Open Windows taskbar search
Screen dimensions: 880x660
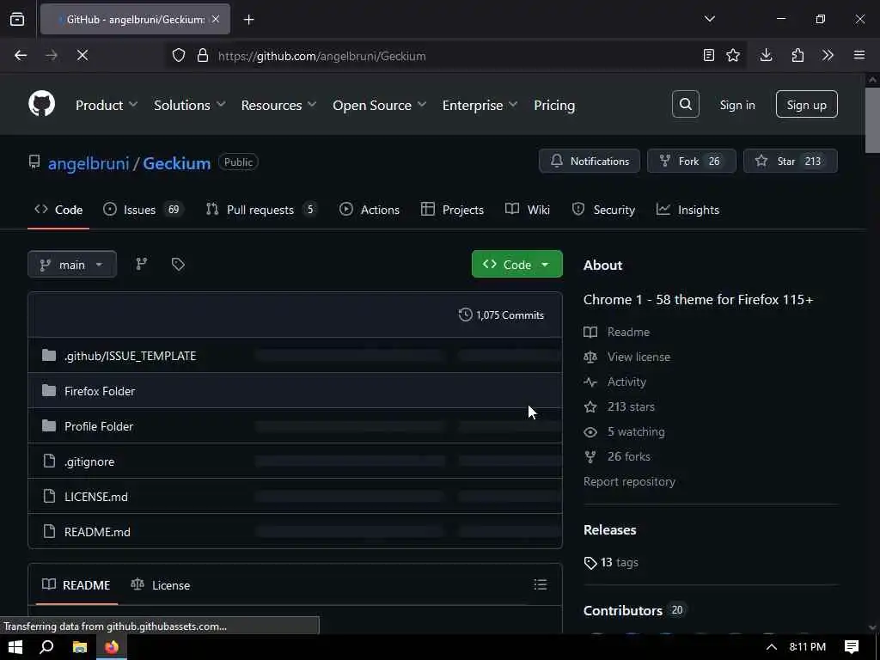pos(47,647)
